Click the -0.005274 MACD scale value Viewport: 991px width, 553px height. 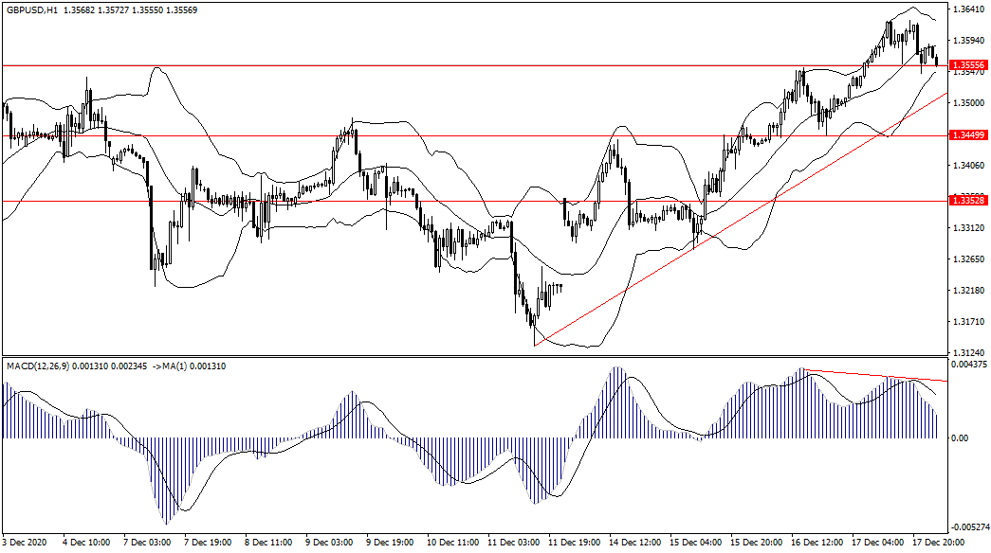(x=970, y=526)
